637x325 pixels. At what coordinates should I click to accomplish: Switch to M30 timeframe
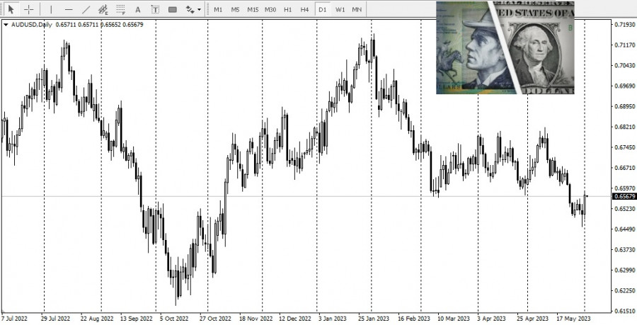coord(270,9)
